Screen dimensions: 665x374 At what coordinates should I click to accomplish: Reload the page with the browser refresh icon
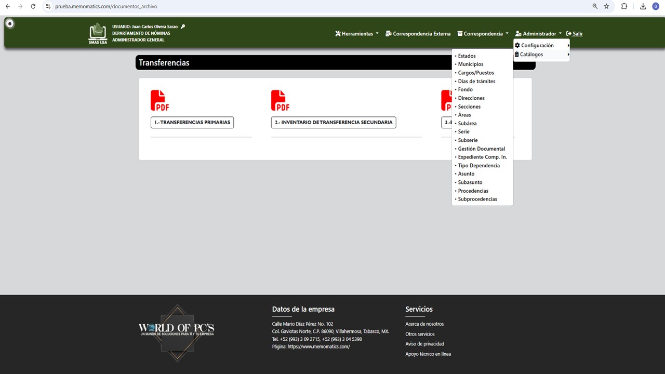click(x=33, y=6)
